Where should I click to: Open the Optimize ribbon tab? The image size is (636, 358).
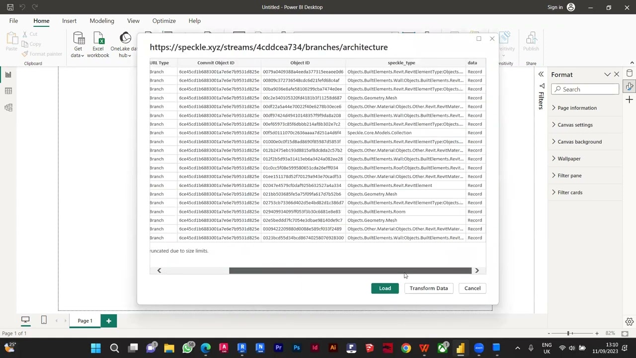coord(164,21)
